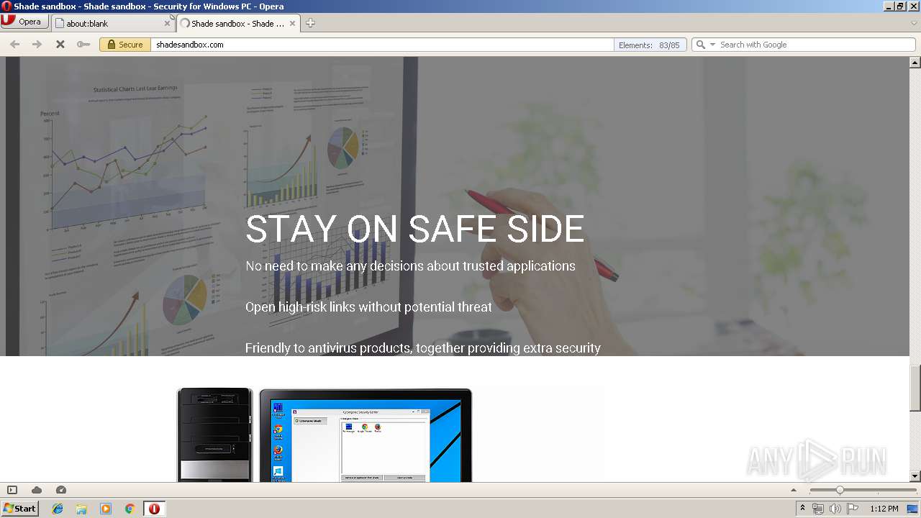Image resolution: width=921 pixels, height=518 pixels.
Task: Launch Google Chrome from taskbar
Action: pos(130,509)
